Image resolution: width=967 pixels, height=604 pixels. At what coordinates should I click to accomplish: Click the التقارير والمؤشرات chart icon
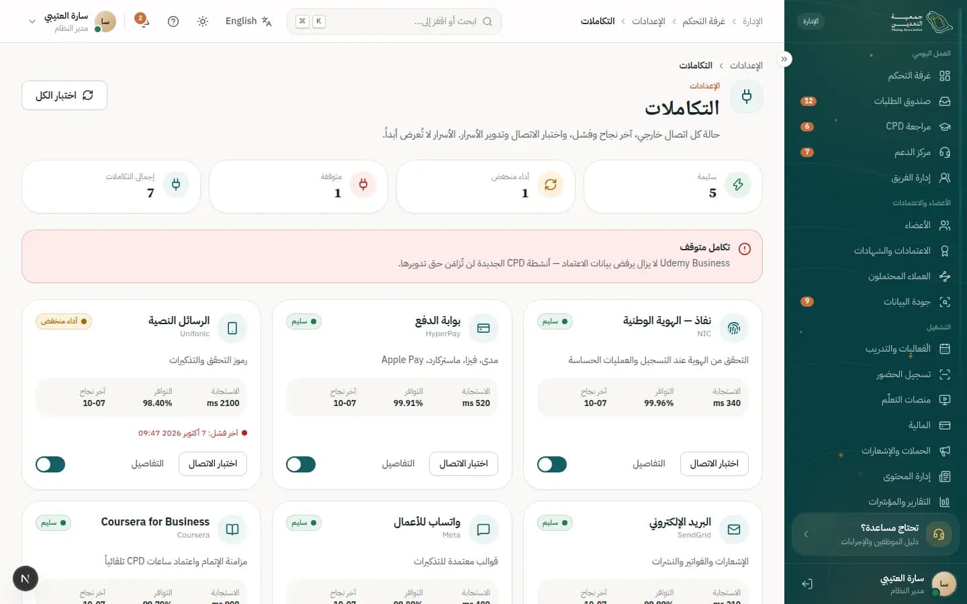tap(945, 502)
